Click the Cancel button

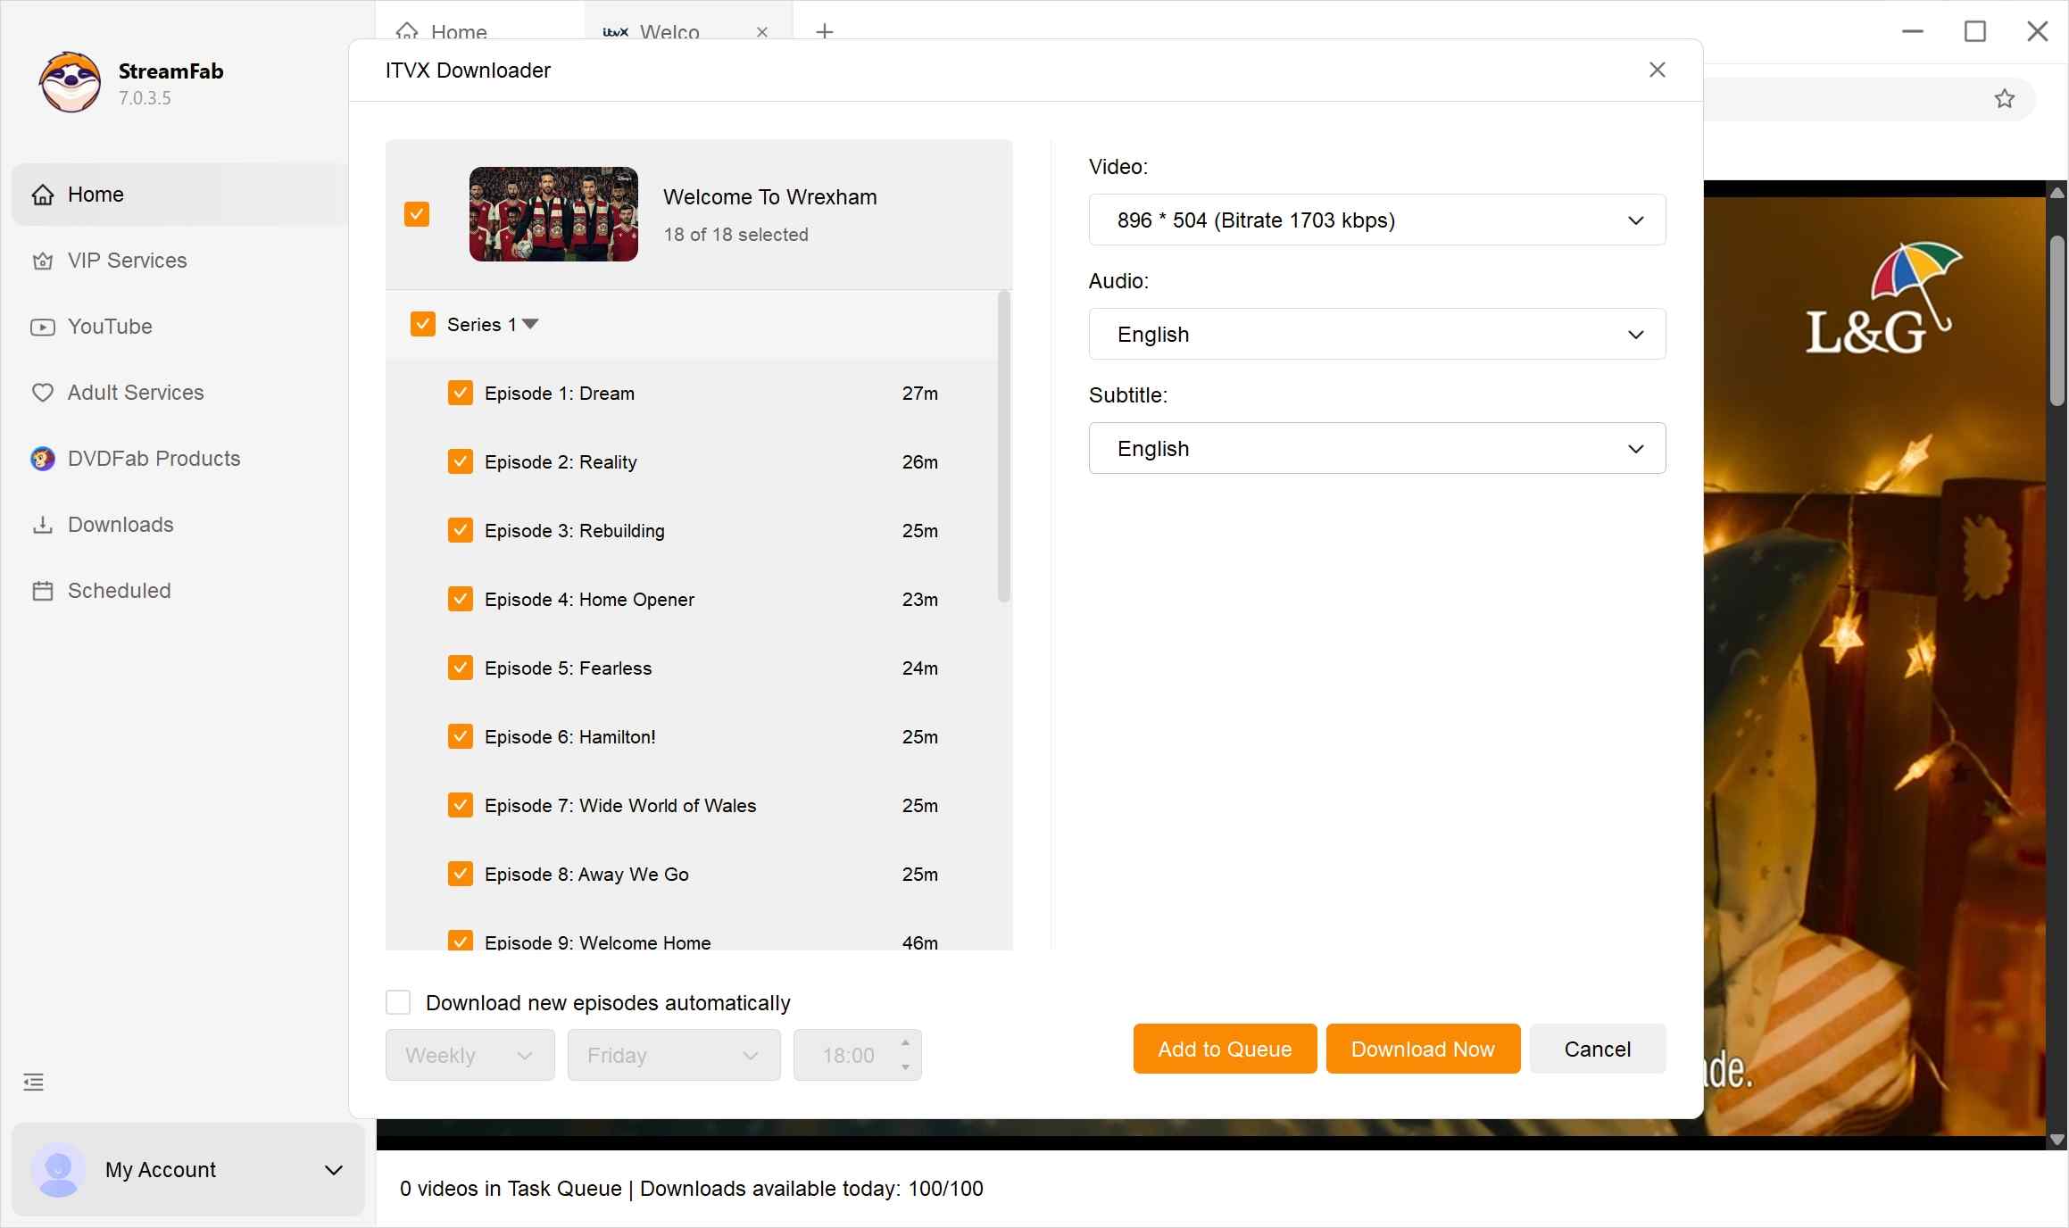(x=1598, y=1049)
